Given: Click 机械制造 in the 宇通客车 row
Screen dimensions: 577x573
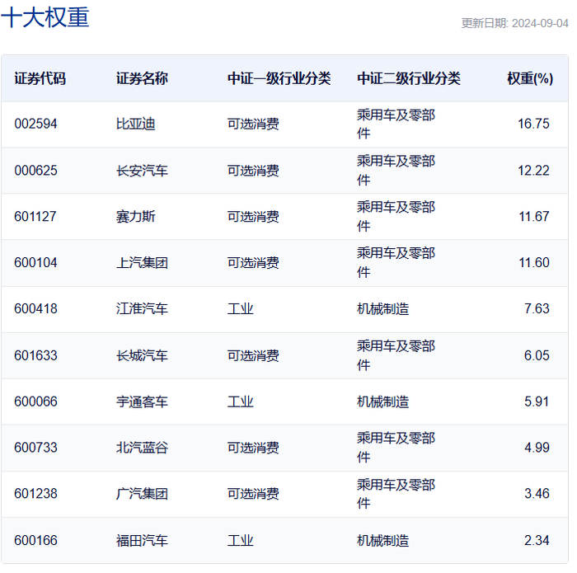Looking at the screenshot, I should point(383,402).
